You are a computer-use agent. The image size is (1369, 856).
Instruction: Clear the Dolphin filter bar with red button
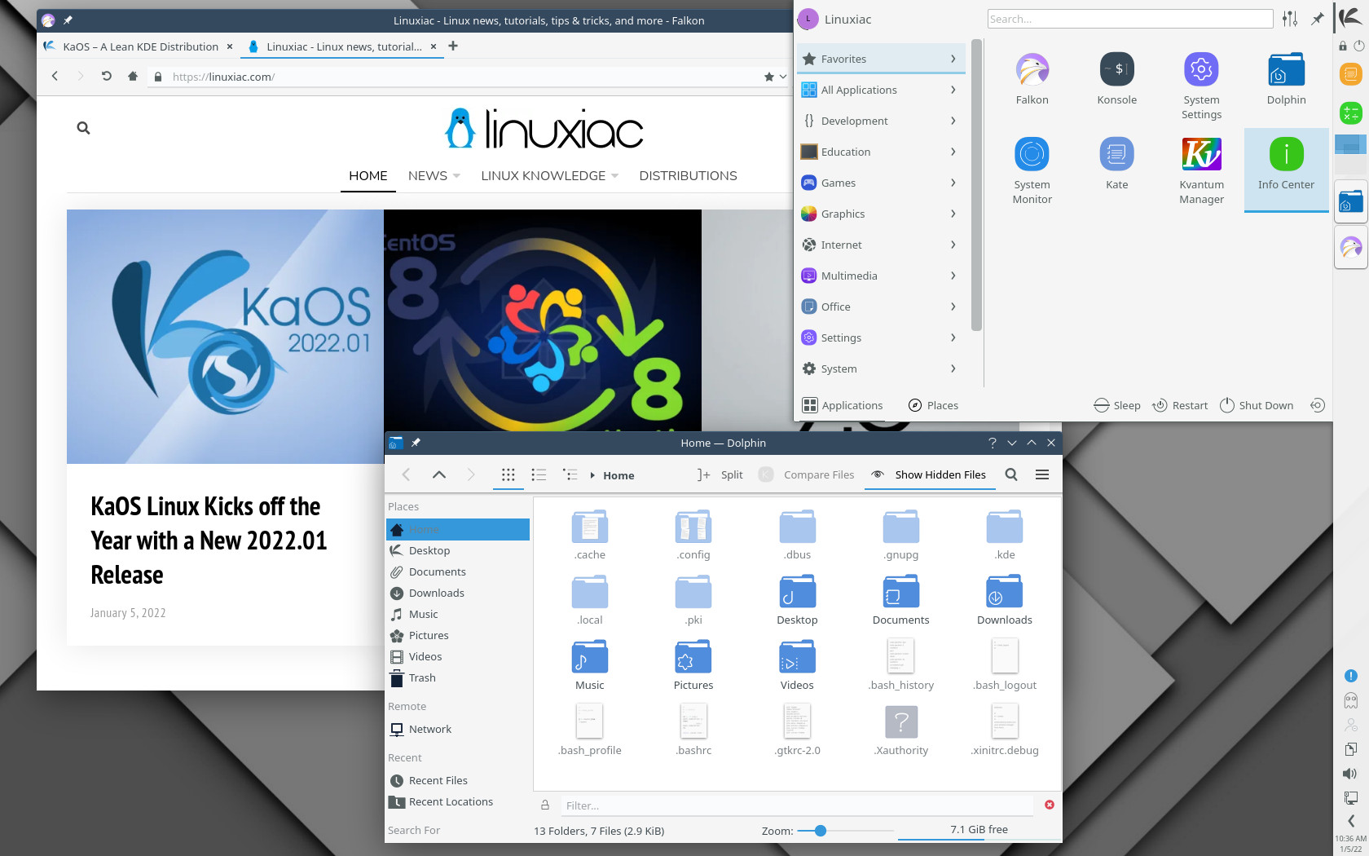click(1050, 805)
